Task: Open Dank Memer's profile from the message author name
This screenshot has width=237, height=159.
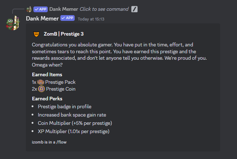Action: point(42,18)
